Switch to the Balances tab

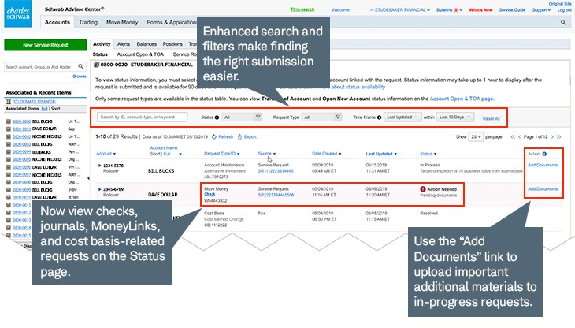click(x=147, y=44)
